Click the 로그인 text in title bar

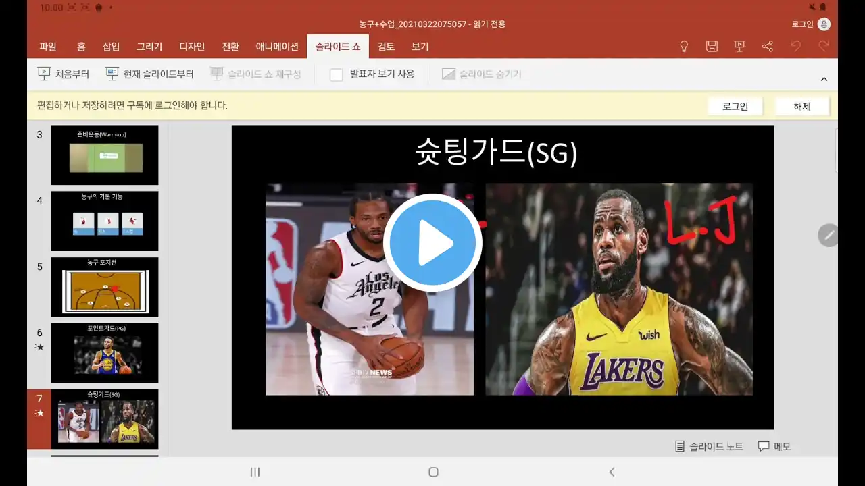(x=802, y=24)
